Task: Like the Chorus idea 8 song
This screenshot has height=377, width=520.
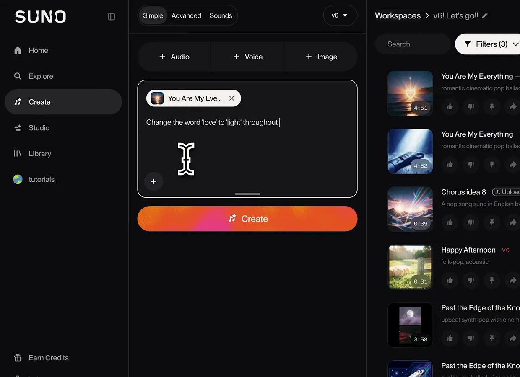Action: tap(450, 223)
